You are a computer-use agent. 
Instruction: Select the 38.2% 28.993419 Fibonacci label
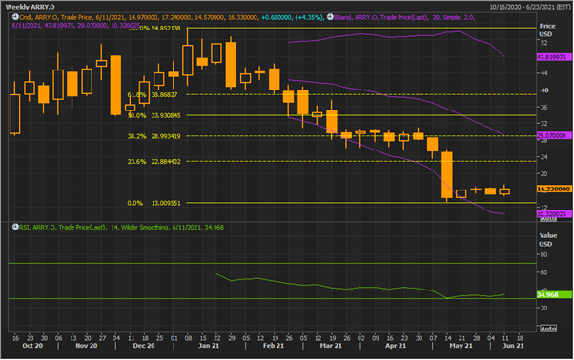(x=154, y=136)
